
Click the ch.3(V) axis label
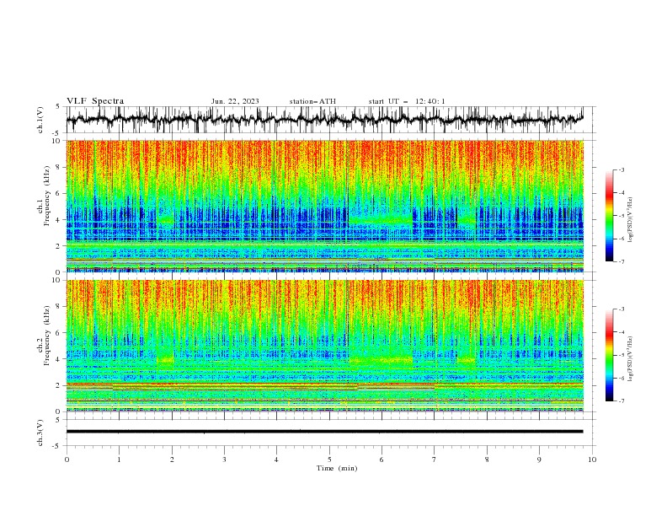[x=40, y=433]
